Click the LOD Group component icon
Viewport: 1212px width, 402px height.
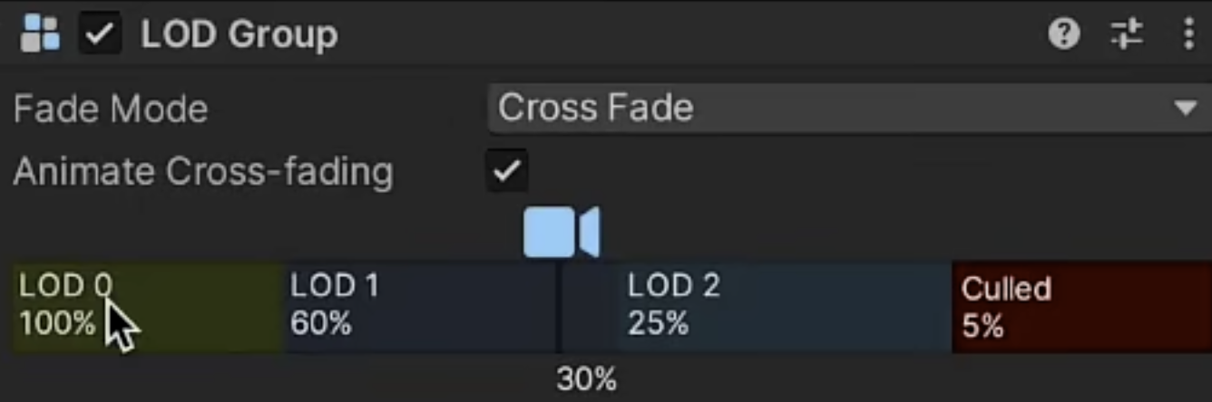(x=39, y=34)
